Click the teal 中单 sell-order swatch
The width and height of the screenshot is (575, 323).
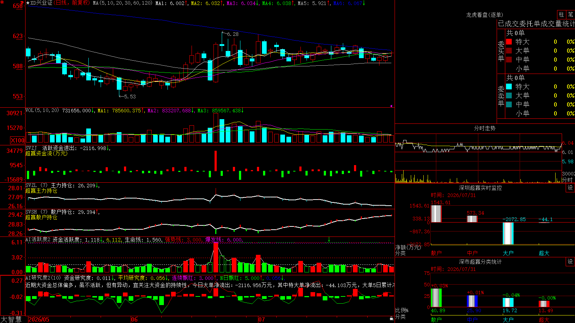(x=509, y=104)
